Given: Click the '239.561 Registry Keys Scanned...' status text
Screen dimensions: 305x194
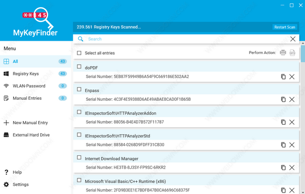Looking at the screenshot, I should coord(109,27).
